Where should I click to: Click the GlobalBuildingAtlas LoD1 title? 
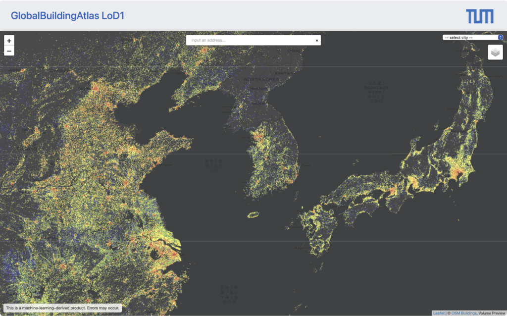67,15
